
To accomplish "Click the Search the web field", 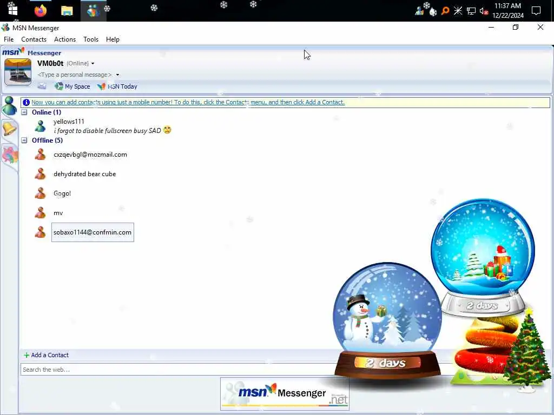I will click(177, 370).
